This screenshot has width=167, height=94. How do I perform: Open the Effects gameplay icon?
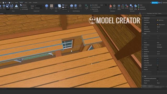[111, 6]
